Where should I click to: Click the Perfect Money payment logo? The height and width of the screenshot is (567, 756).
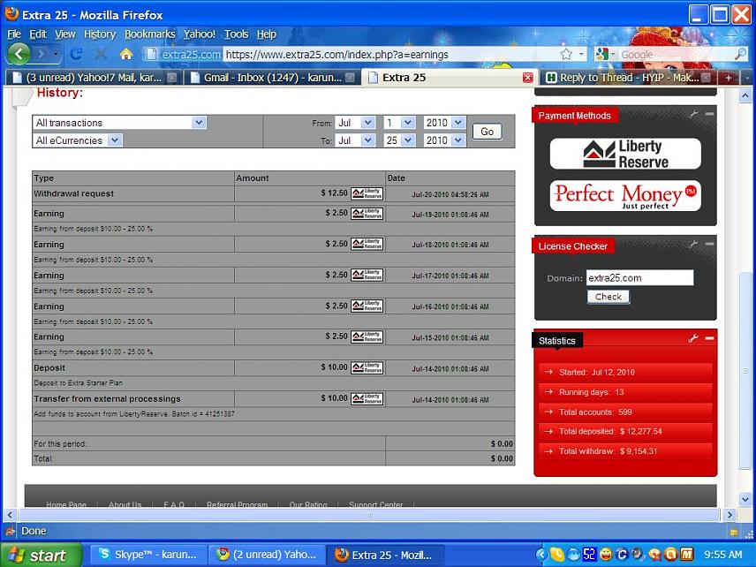tap(625, 195)
